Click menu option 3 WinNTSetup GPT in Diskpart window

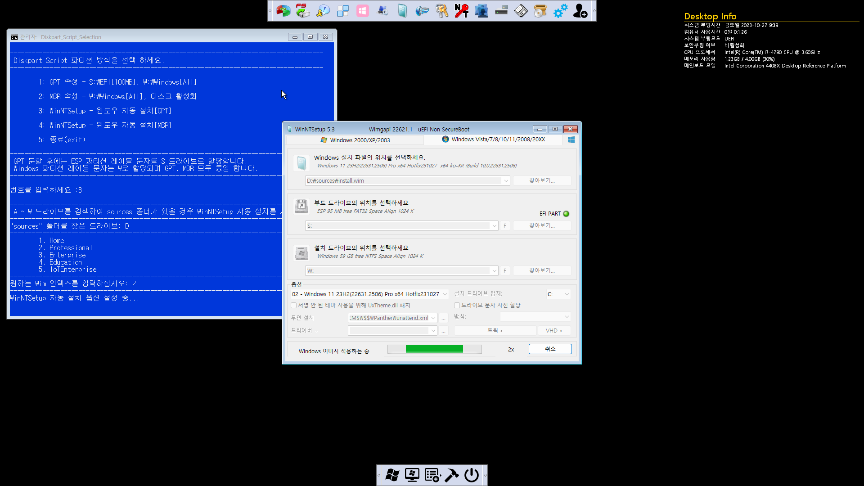pos(105,111)
